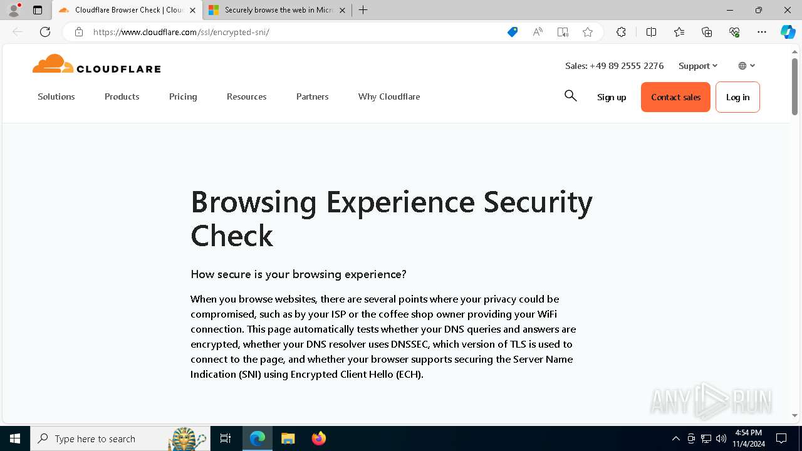Screen dimensions: 802x451
Task: Close the Cloudflare Browser Check tab
Action: [x=192, y=10]
